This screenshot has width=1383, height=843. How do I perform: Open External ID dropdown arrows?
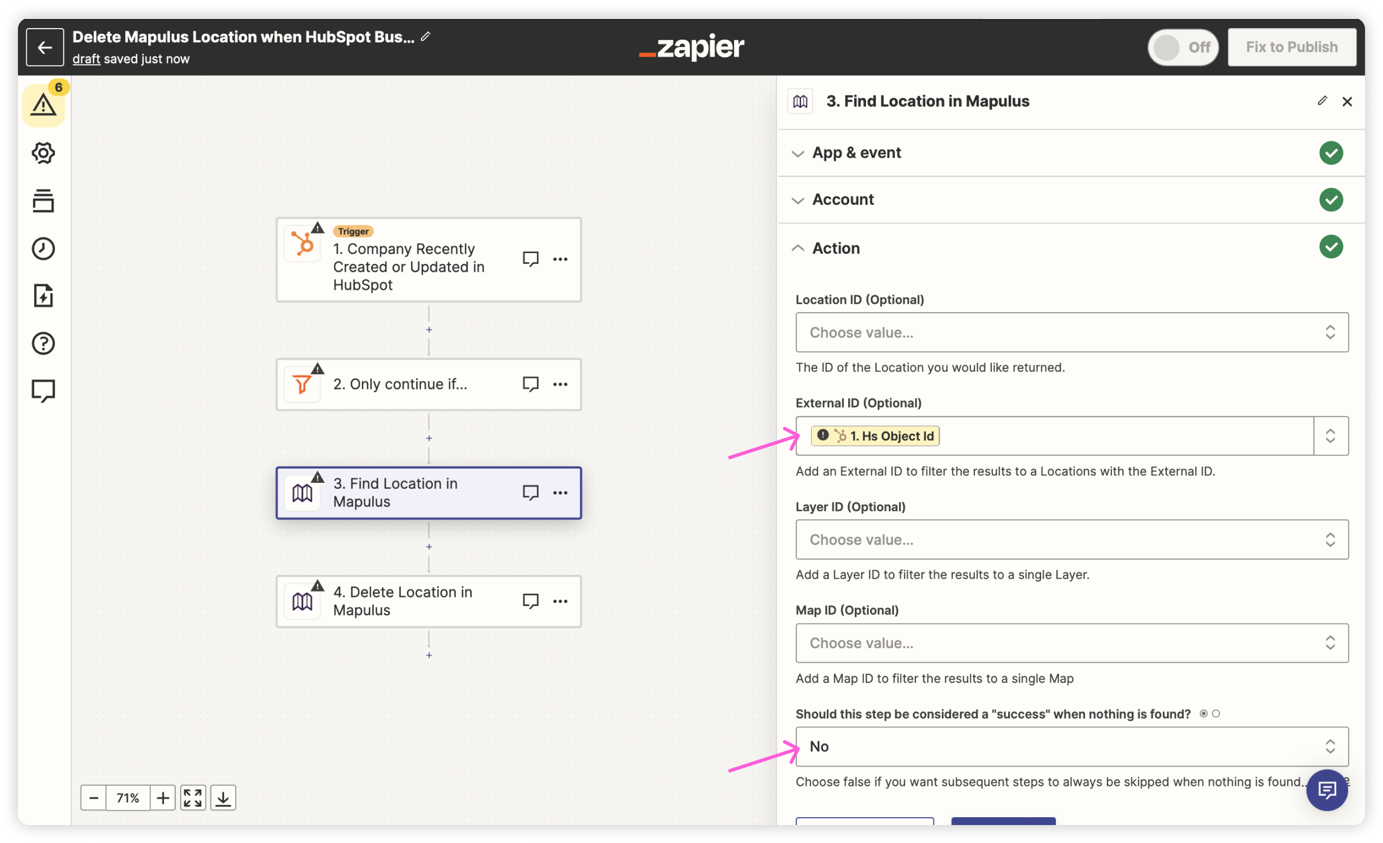click(x=1330, y=436)
